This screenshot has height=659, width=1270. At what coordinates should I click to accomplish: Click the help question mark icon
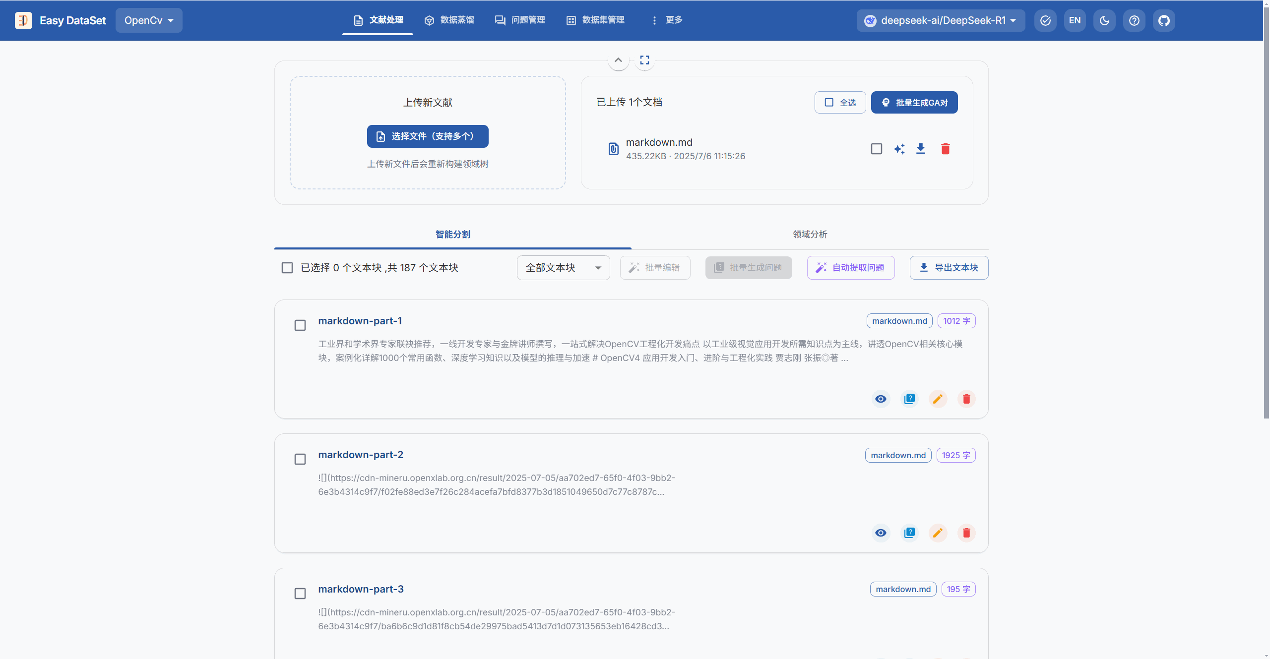(x=1134, y=20)
